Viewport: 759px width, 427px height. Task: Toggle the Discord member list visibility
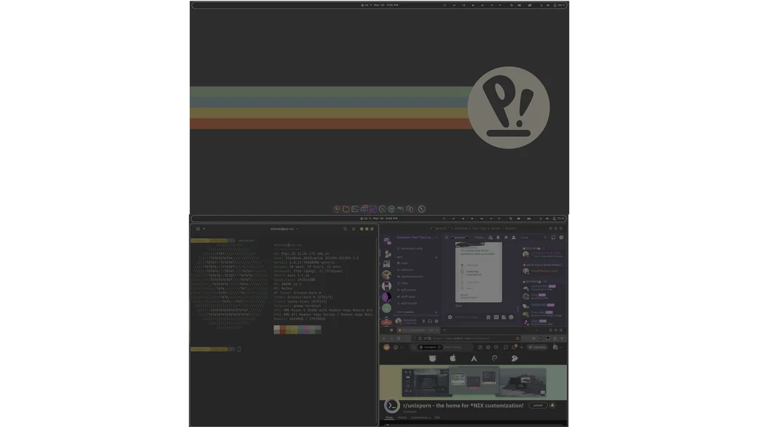coord(513,237)
